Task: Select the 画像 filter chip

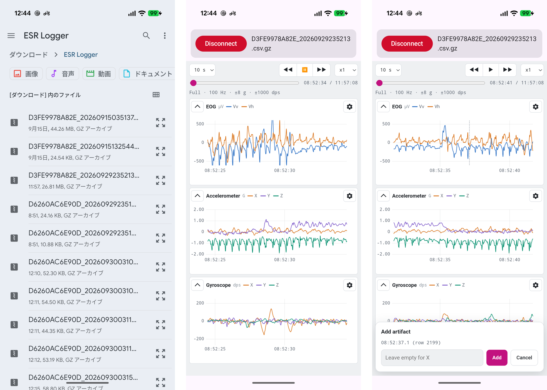Action: 26,74
